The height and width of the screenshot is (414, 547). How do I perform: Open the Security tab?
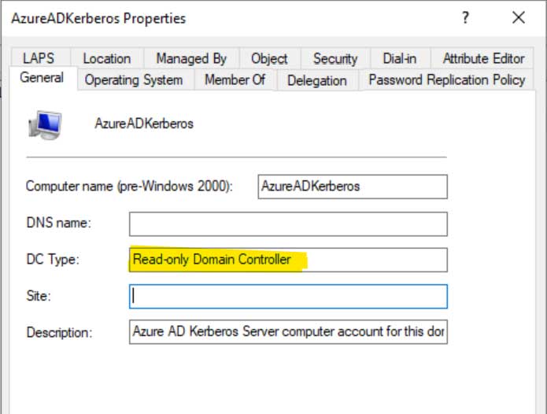pos(334,58)
